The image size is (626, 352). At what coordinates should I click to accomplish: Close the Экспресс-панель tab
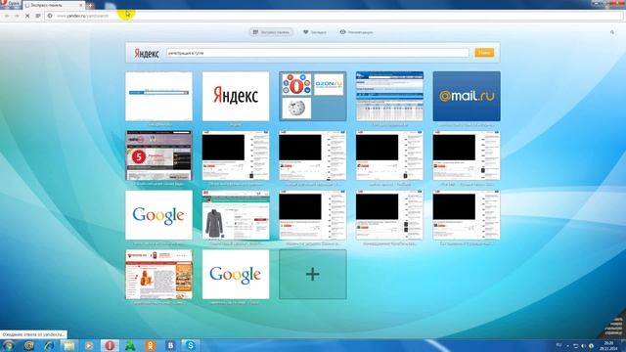(x=80, y=5)
